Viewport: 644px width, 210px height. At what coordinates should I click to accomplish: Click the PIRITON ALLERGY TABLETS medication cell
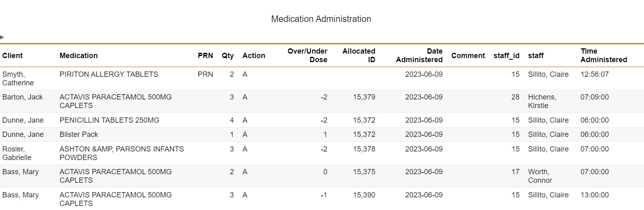(109, 74)
